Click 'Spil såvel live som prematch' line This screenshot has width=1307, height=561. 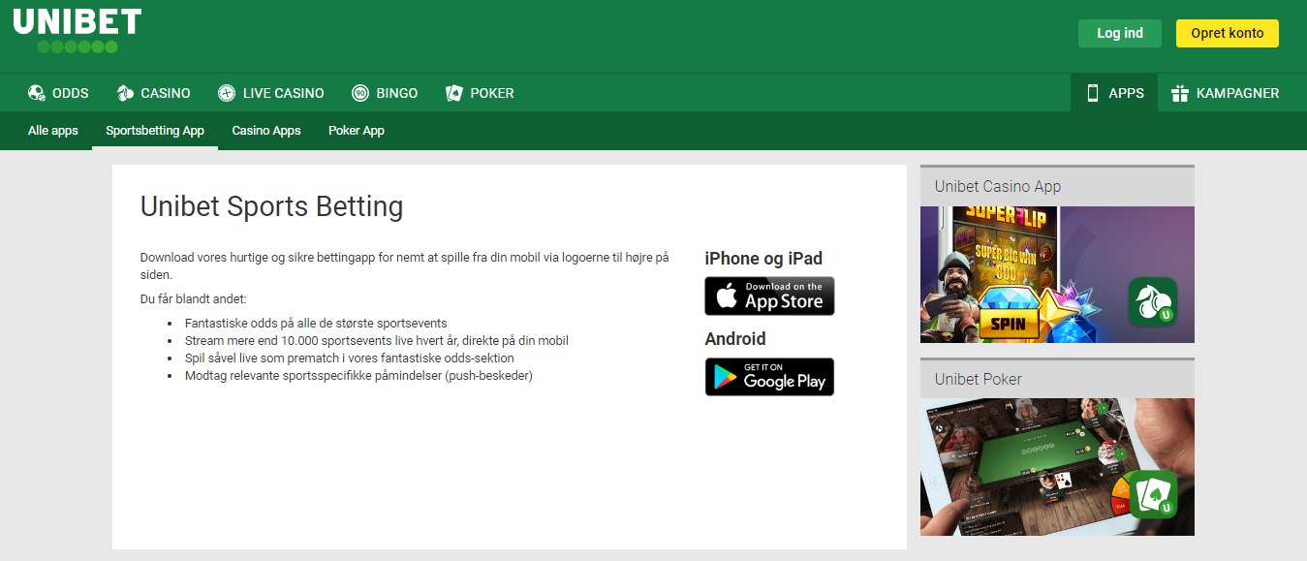point(350,358)
